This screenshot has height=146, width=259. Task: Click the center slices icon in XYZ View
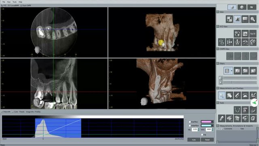coord(237,42)
